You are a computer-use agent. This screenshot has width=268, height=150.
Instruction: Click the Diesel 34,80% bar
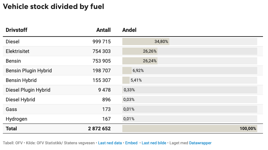click(146, 42)
